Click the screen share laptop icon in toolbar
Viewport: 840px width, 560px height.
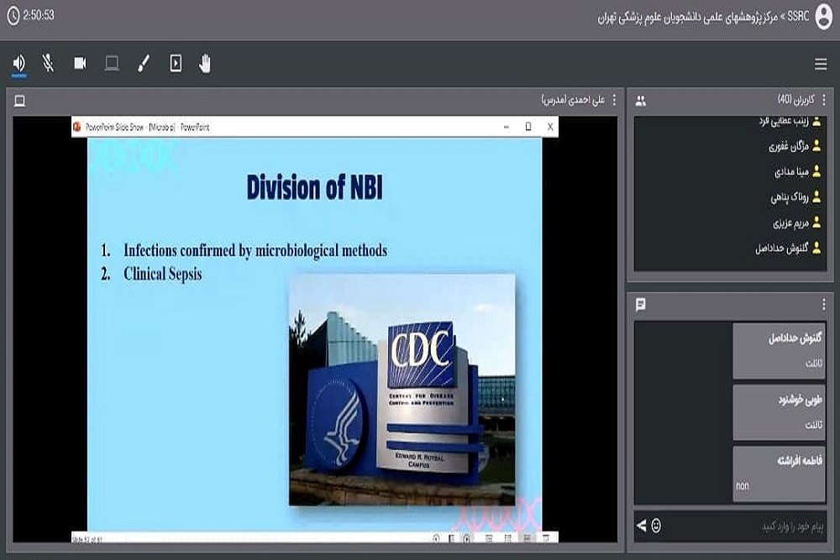click(x=112, y=64)
